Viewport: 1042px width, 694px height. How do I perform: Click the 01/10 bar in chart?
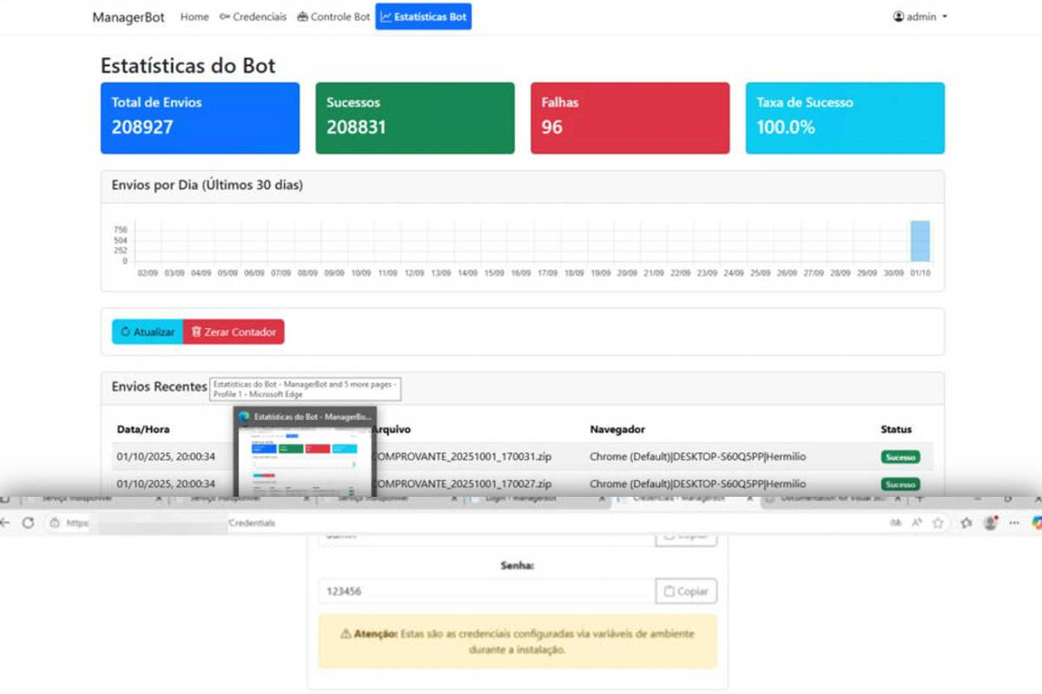tap(920, 241)
